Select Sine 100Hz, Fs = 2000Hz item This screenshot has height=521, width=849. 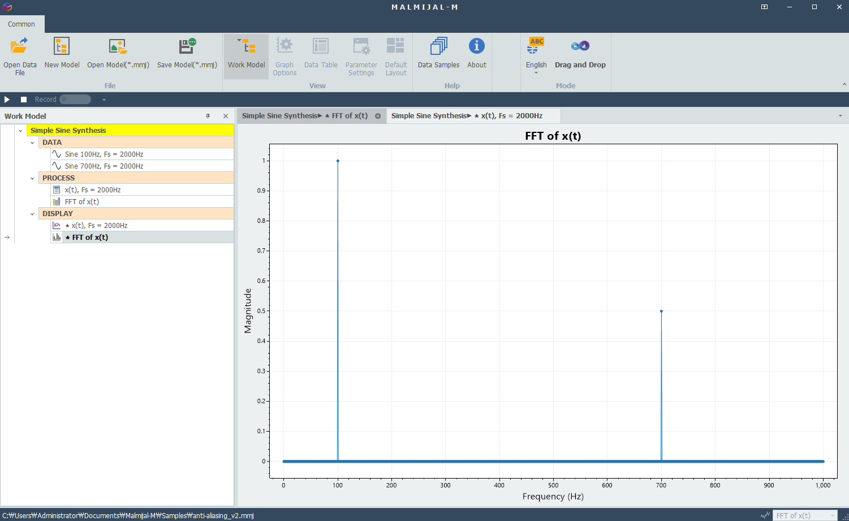coord(142,154)
